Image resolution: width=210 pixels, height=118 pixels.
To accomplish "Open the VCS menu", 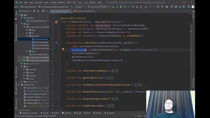I will [86, 2].
